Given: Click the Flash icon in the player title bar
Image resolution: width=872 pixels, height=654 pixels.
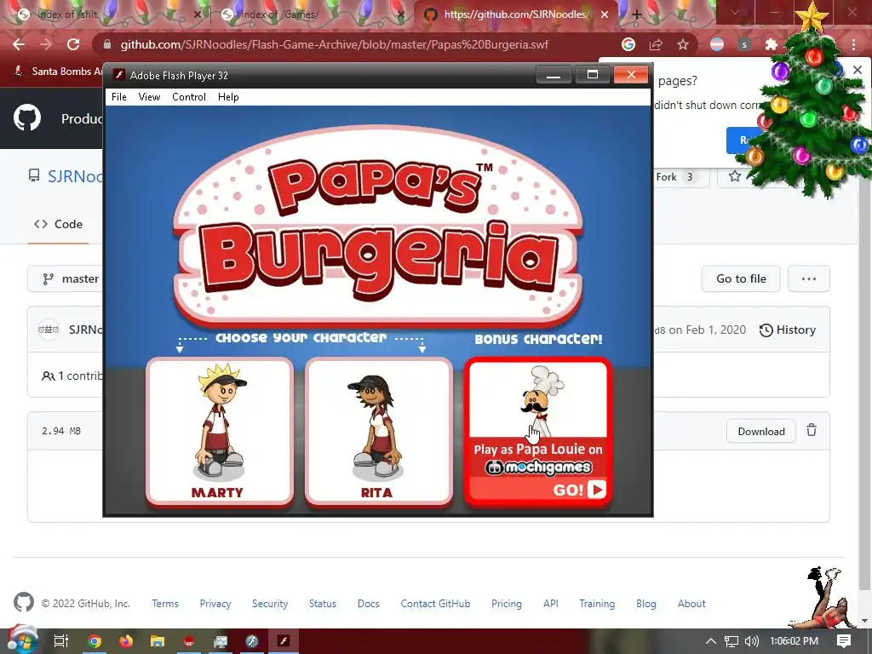Looking at the screenshot, I should pyautogui.click(x=118, y=75).
